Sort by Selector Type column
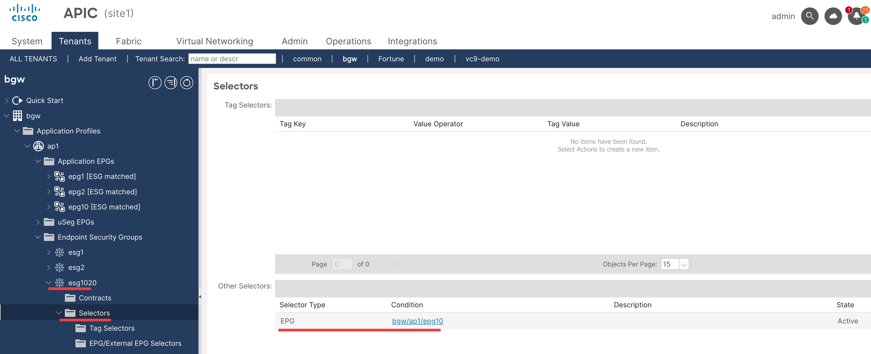The image size is (871, 354). [302, 305]
